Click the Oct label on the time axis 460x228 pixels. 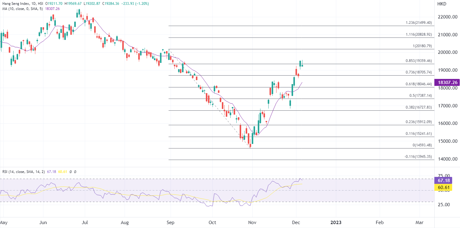pos(212,223)
